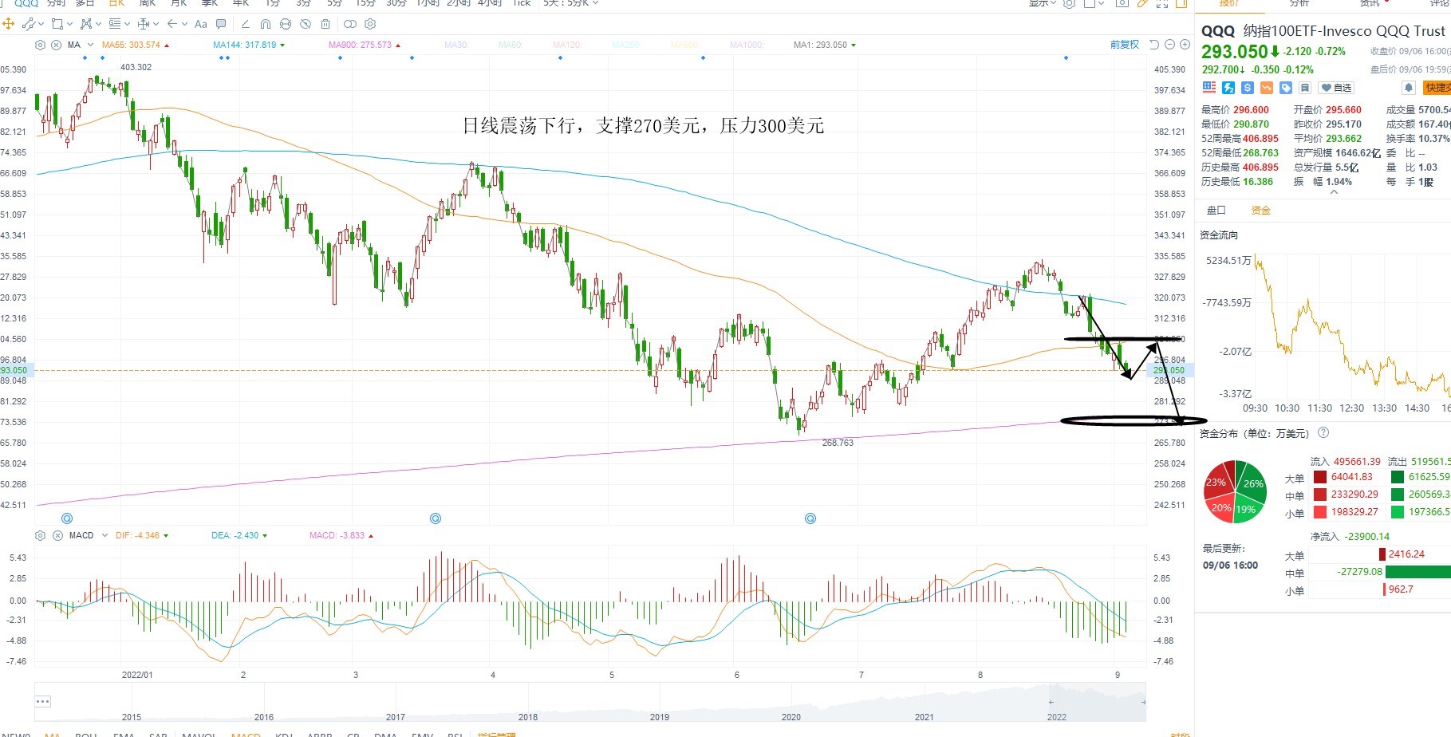The height and width of the screenshot is (737, 1451).
Task: Select the SAR indicator
Action: click(158, 734)
